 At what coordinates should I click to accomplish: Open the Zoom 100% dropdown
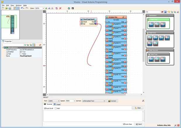43,8
